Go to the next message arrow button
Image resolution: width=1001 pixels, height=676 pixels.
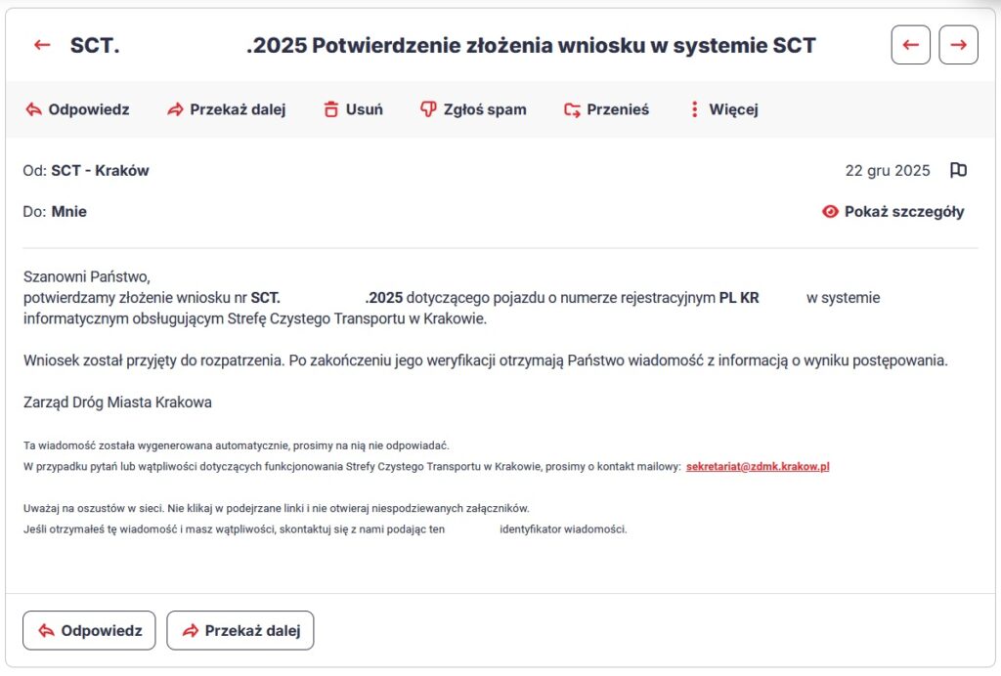click(x=958, y=45)
